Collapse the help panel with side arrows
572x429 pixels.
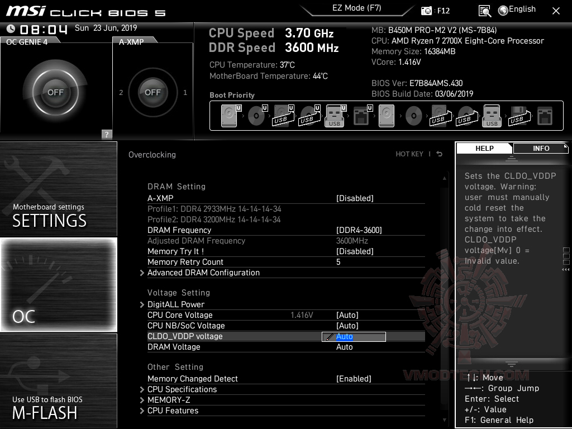click(565, 270)
